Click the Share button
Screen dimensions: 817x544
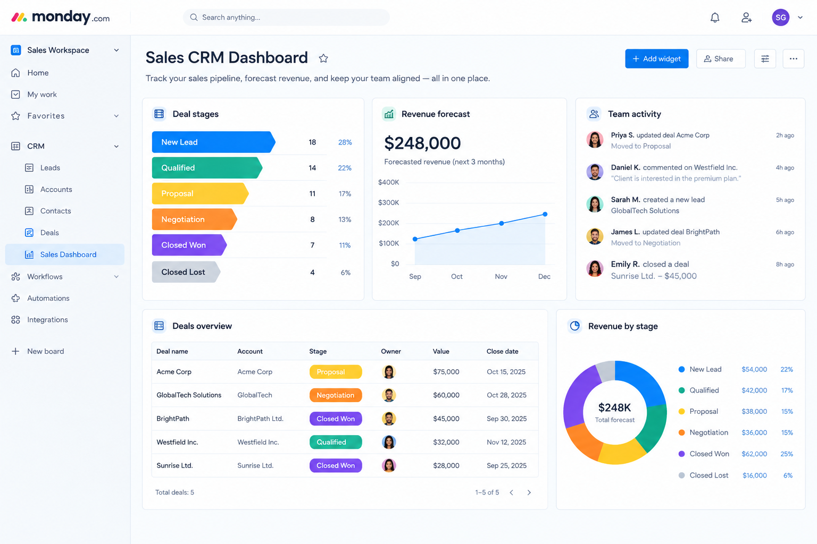tap(720, 58)
